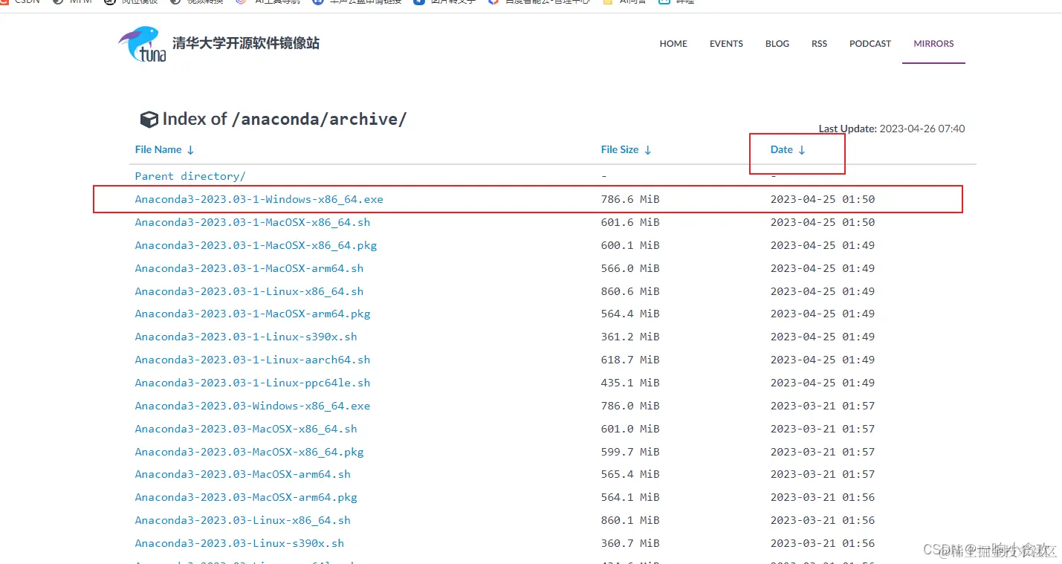Open the RSS feed link
Screen dimensions: 1062x564
pyautogui.click(x=819, y=44)
